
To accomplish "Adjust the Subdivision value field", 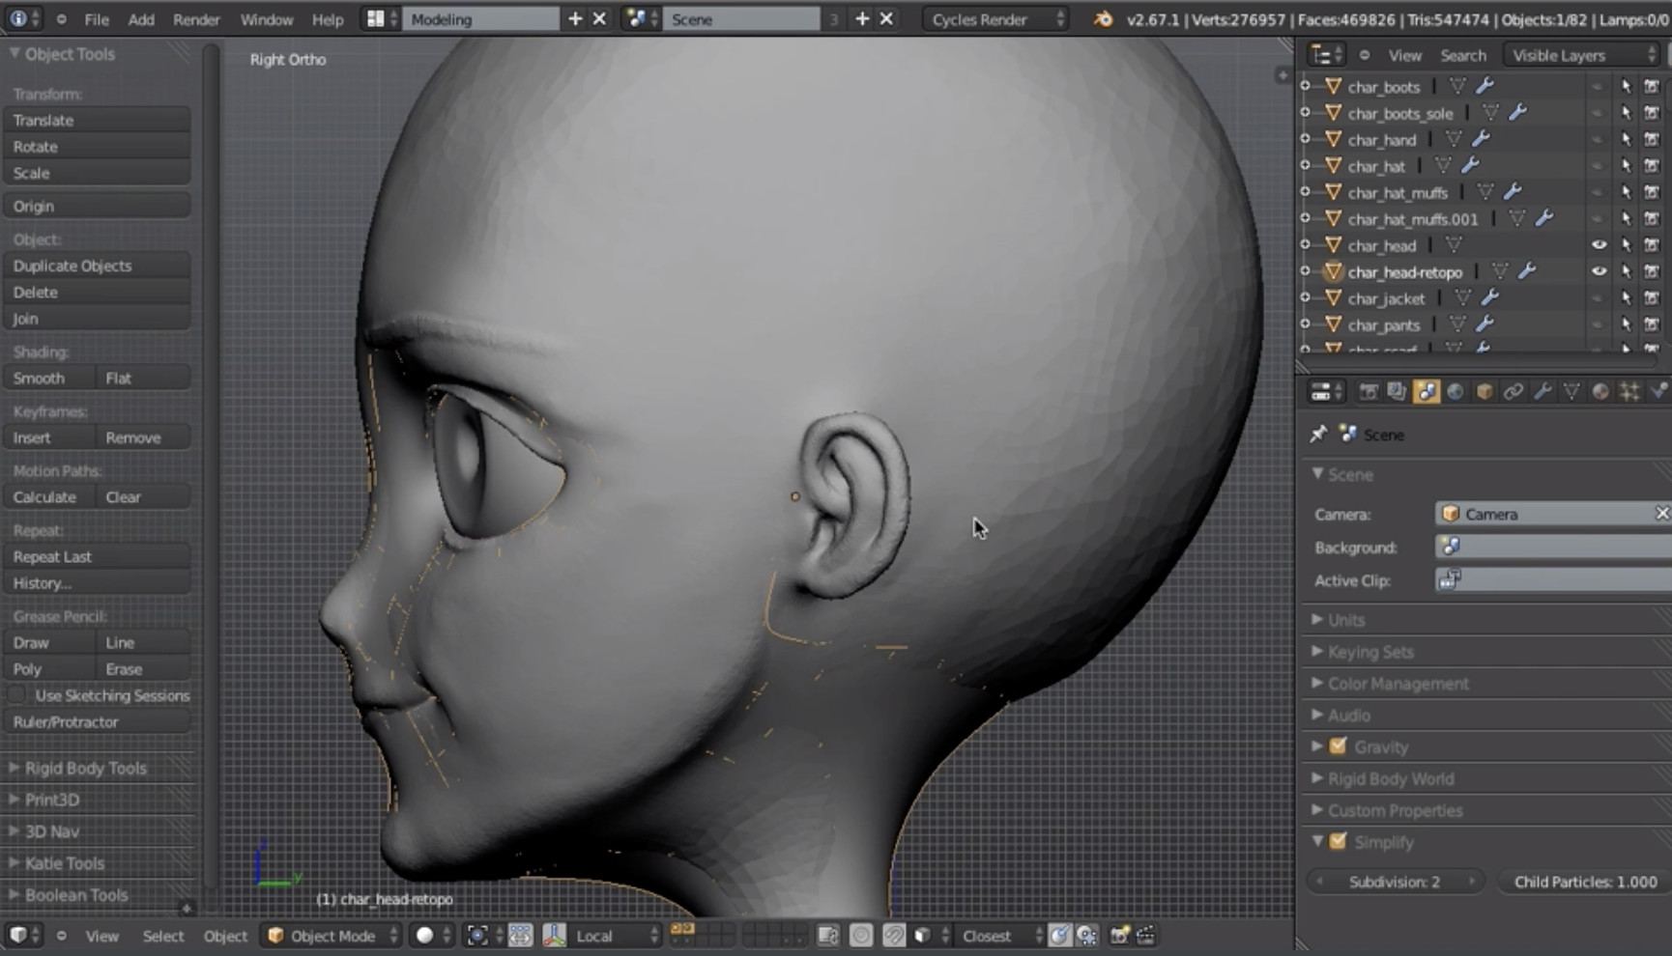I will coord(1395,882).
